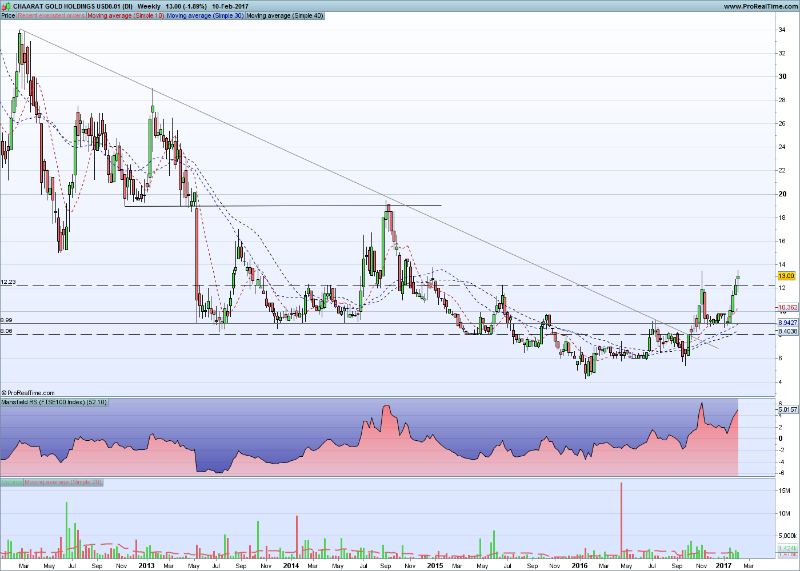Click the © ProRealTime.com copyright text
Image resolution: width=800 pixels, height=571 pixels.
29,393
